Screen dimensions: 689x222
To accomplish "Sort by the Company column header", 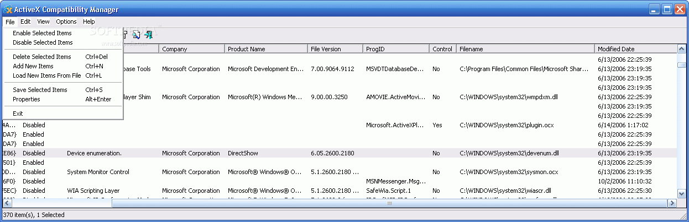I will tap(192, 49).
